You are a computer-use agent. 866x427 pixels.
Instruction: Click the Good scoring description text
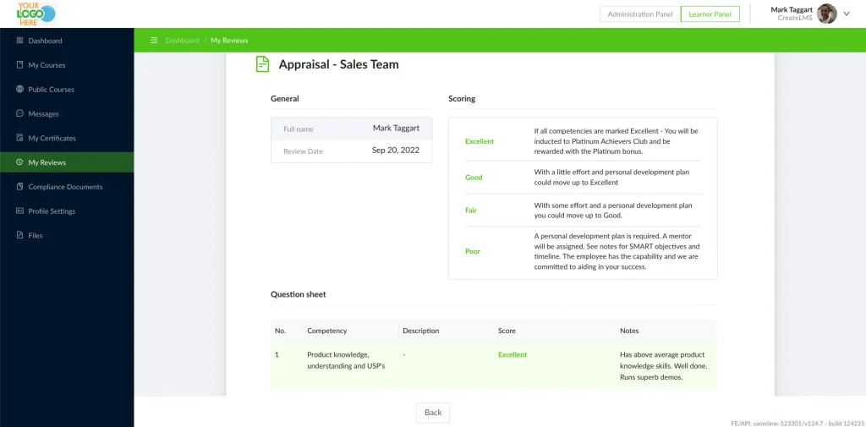[611, 178]
